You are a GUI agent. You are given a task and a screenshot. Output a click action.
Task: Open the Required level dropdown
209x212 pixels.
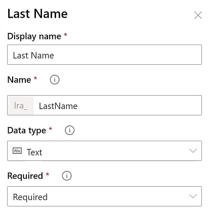104,196
